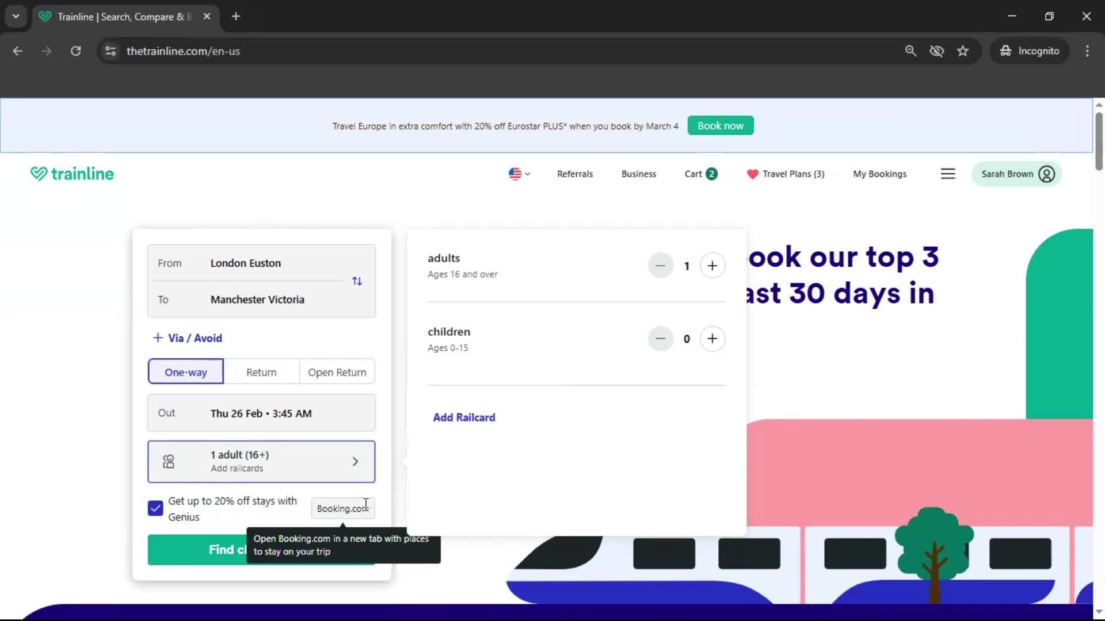This screenshot has height=621, width=1105.
Task: Click the passengers railcard icon
Action: tap(167, 461)
